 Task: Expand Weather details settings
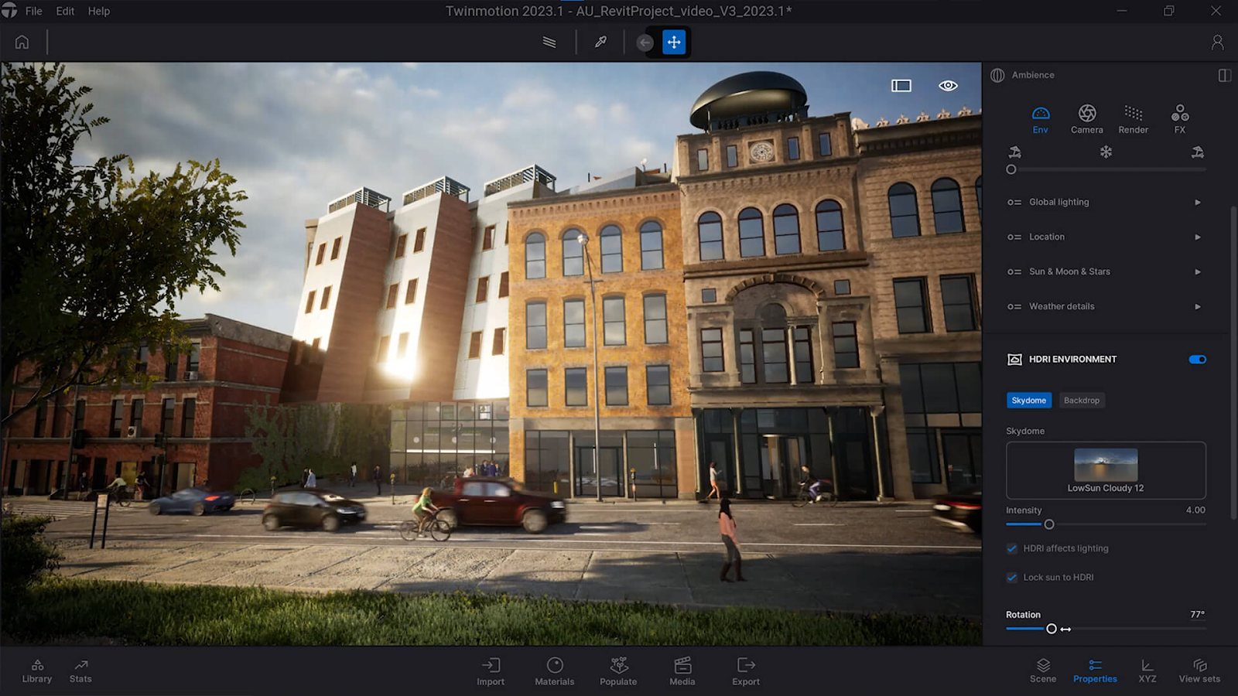(1198, 306)
